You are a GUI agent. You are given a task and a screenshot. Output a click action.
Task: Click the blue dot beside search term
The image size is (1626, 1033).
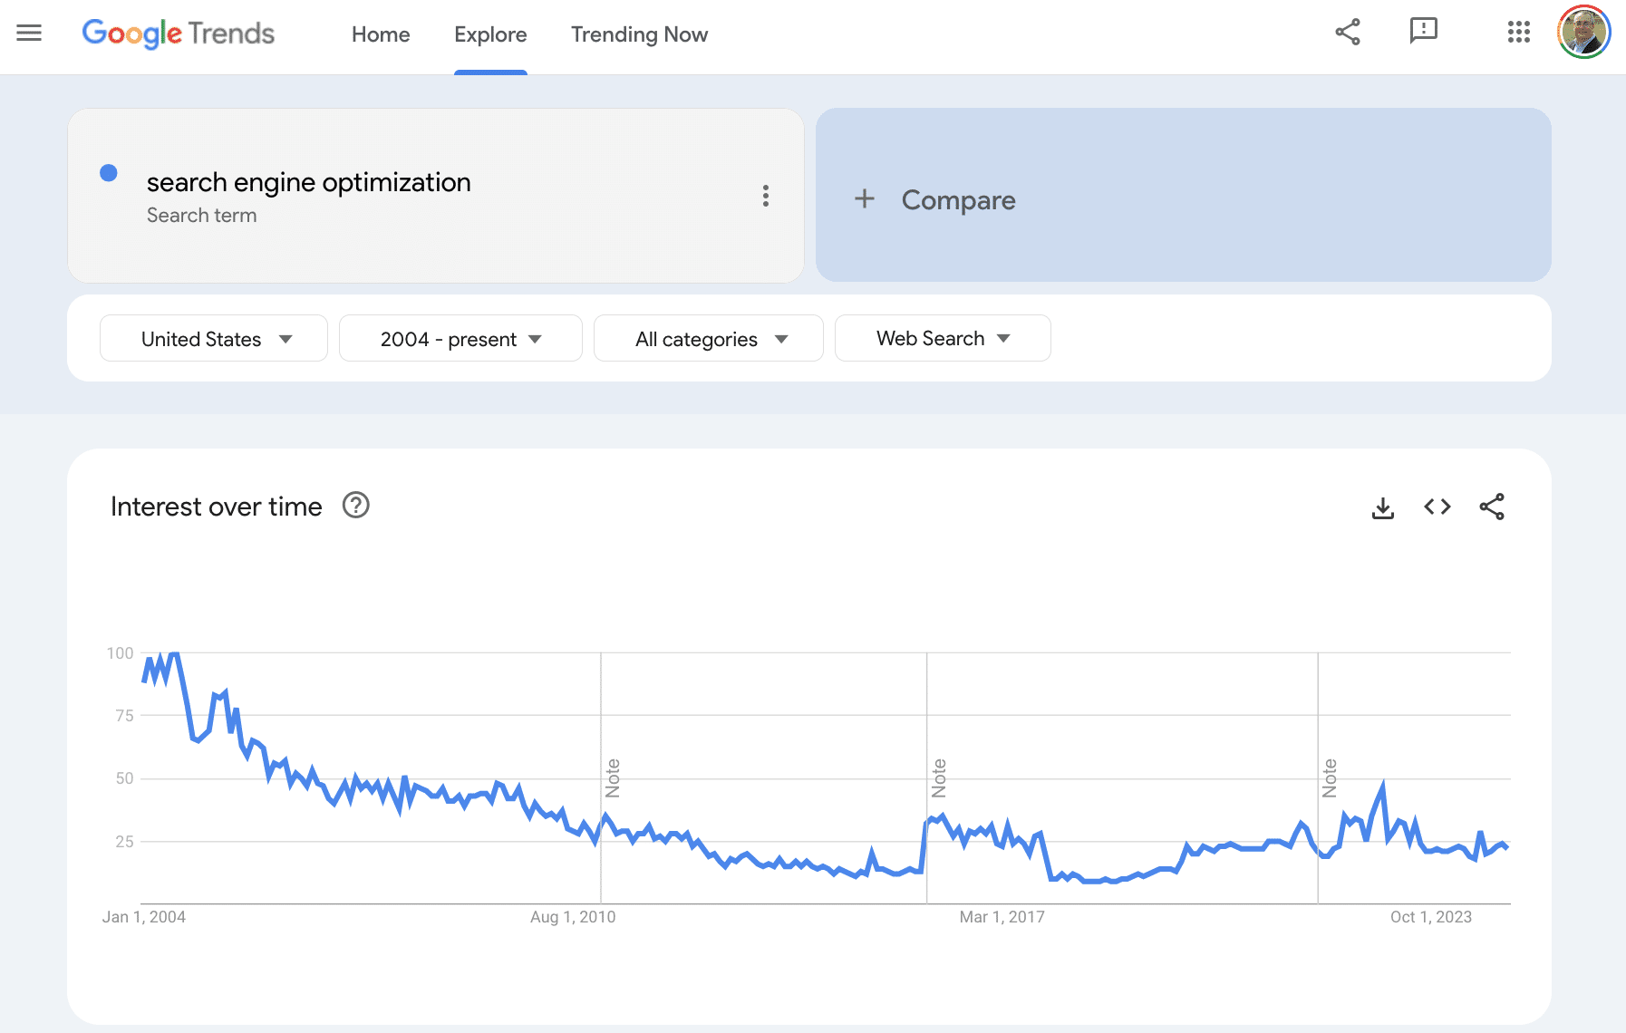(x=109, y=173)
